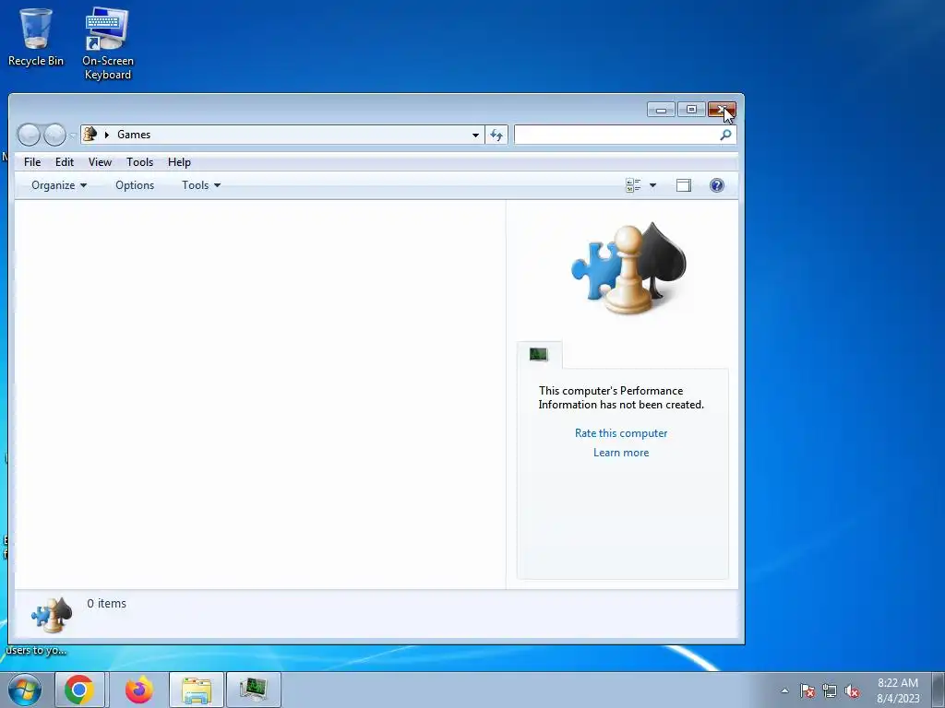
Task: Select the performance information tab icon
Action: tap(539, 355)
